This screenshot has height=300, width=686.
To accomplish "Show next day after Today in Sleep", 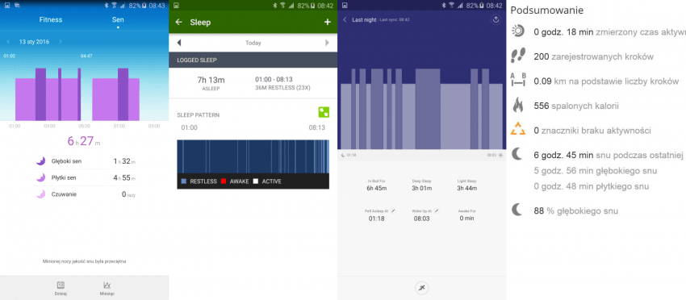I will [327, 43].
